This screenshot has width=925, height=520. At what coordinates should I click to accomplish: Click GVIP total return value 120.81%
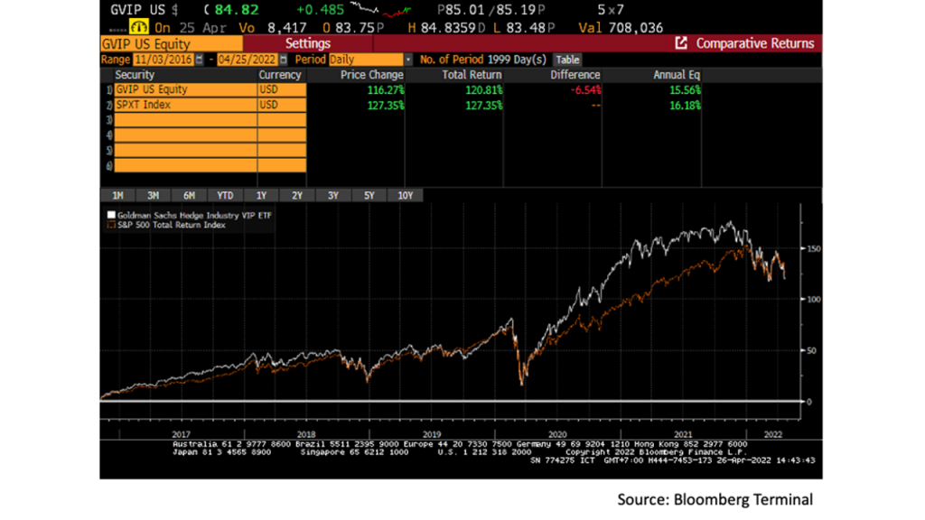484,90
